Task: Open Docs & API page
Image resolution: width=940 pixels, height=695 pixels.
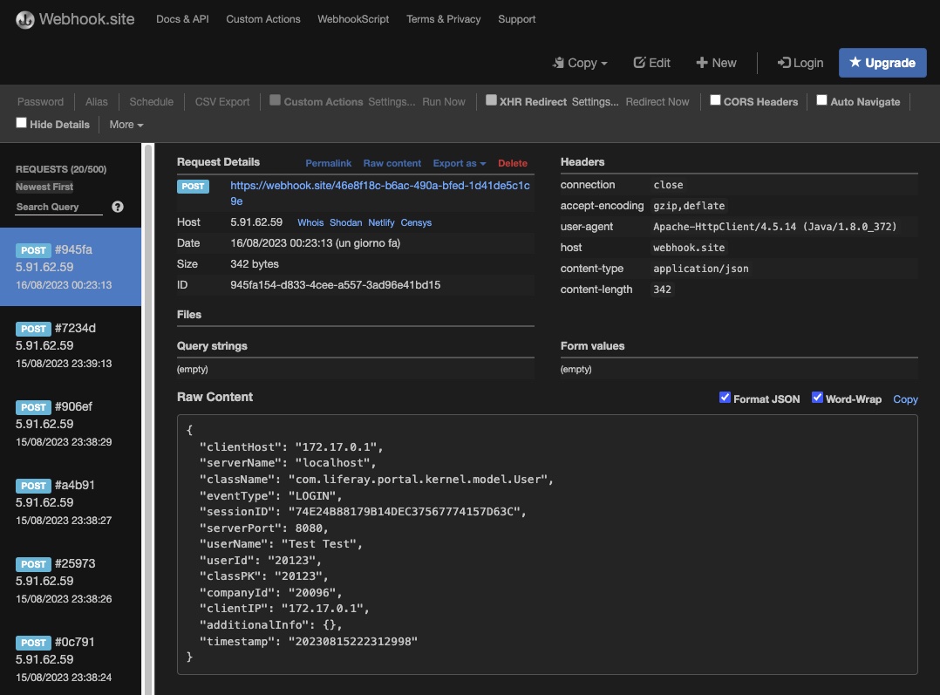Action: pyautogui.click(x=182, y=19)
